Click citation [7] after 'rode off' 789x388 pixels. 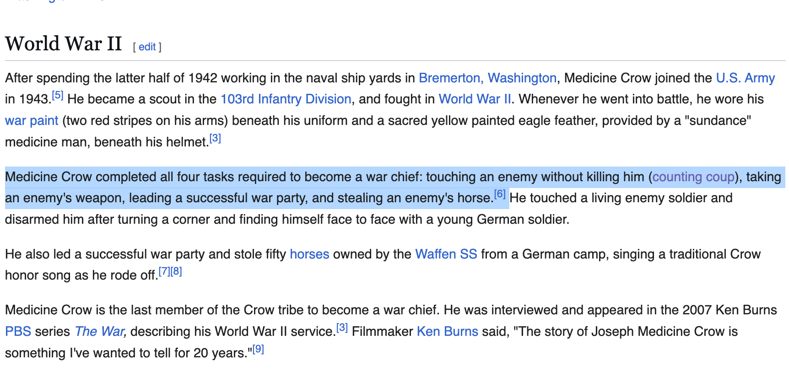[164, 271]
